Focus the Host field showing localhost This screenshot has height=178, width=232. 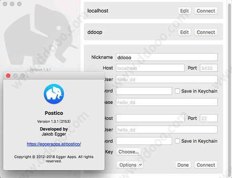pyautogui.click(x=150, y=68)
